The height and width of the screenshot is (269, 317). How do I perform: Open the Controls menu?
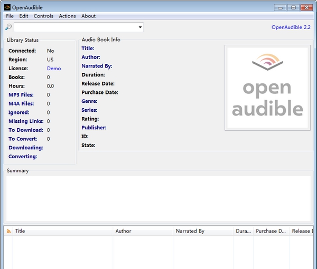[x=43, y=16]
